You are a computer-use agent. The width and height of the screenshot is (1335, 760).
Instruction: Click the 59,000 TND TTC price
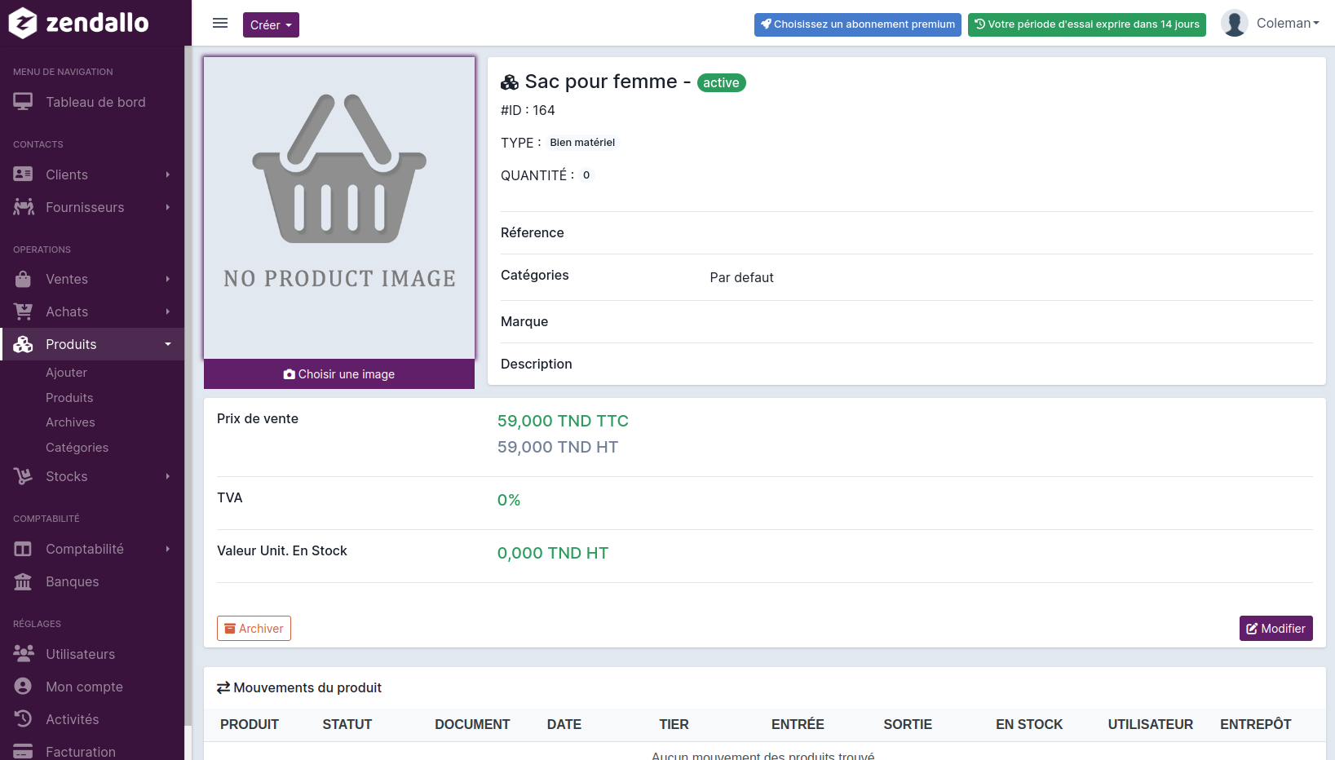[x=563, y=421]
